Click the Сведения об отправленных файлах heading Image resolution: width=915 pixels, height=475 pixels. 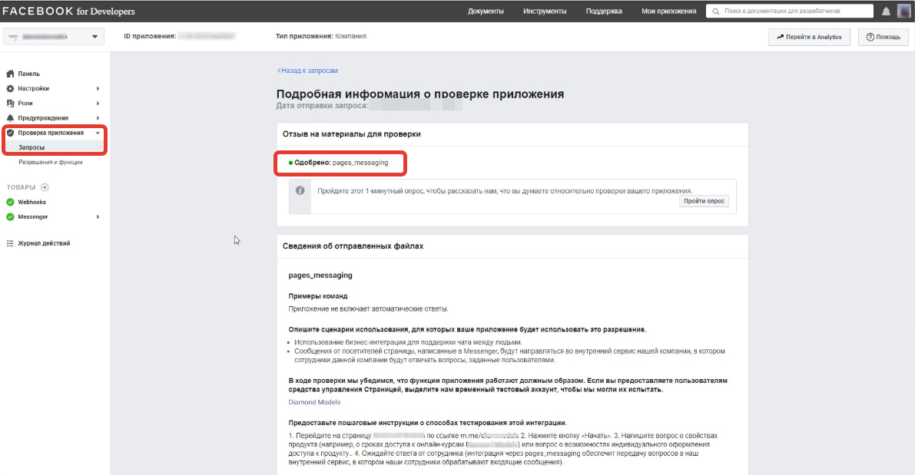coord(353,246)
